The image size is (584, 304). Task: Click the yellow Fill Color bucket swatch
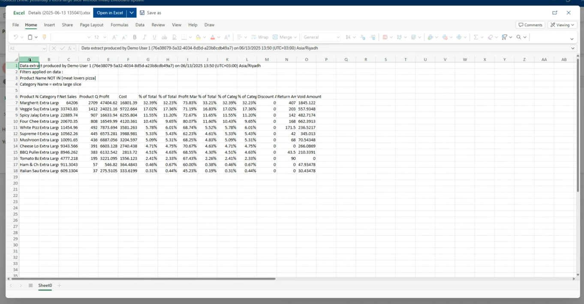198,37
